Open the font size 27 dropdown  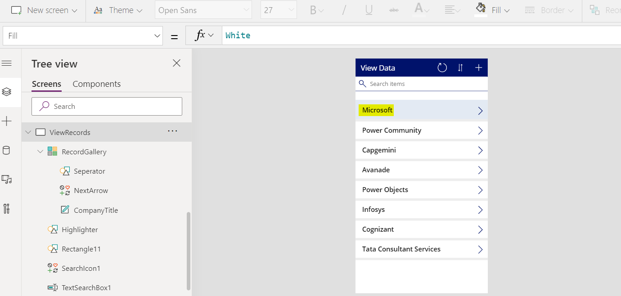pos(279,10)
